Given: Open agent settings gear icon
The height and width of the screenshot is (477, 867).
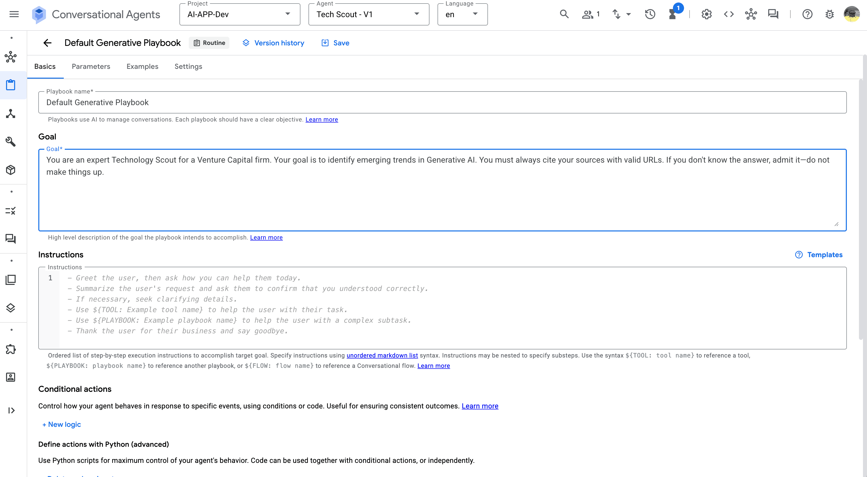Looking at the screenshot, I should 706,14.
